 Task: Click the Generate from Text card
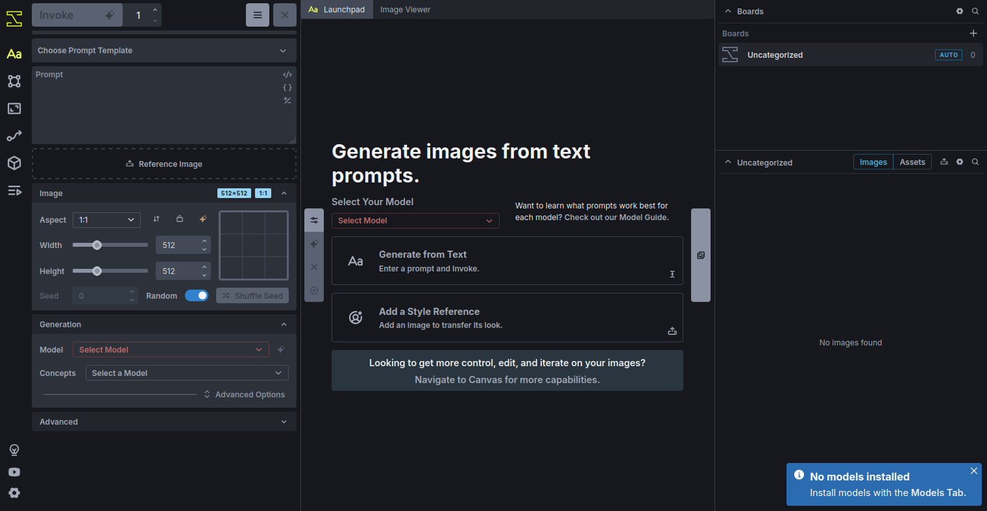[507, 261]
